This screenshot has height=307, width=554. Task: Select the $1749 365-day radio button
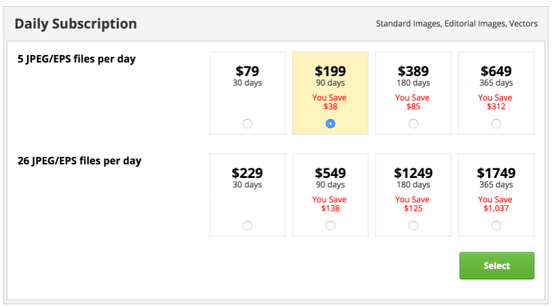coord(496,225)
